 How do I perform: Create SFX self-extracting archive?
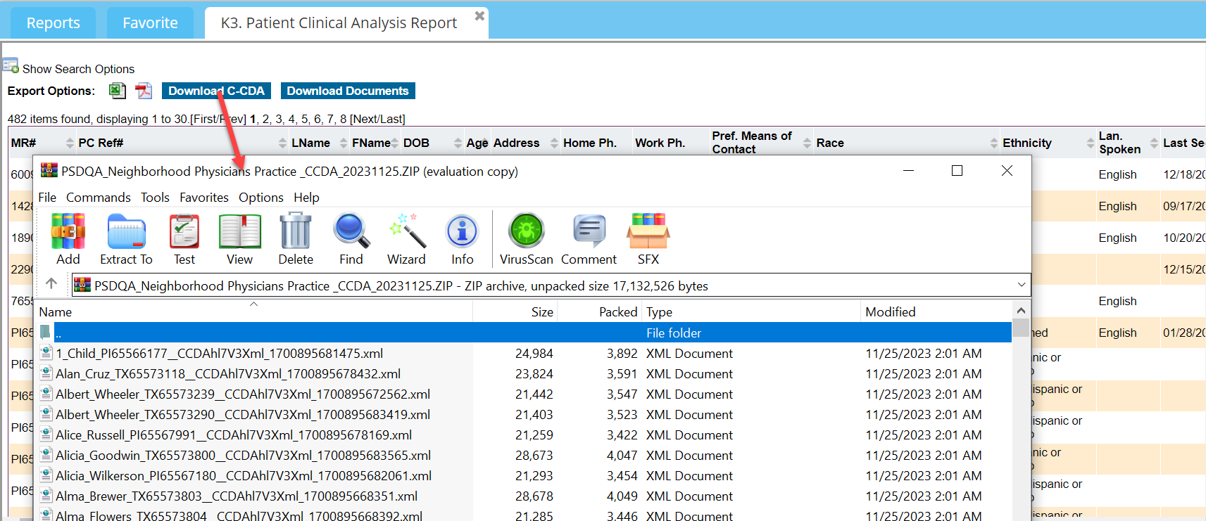pos(648,231)
